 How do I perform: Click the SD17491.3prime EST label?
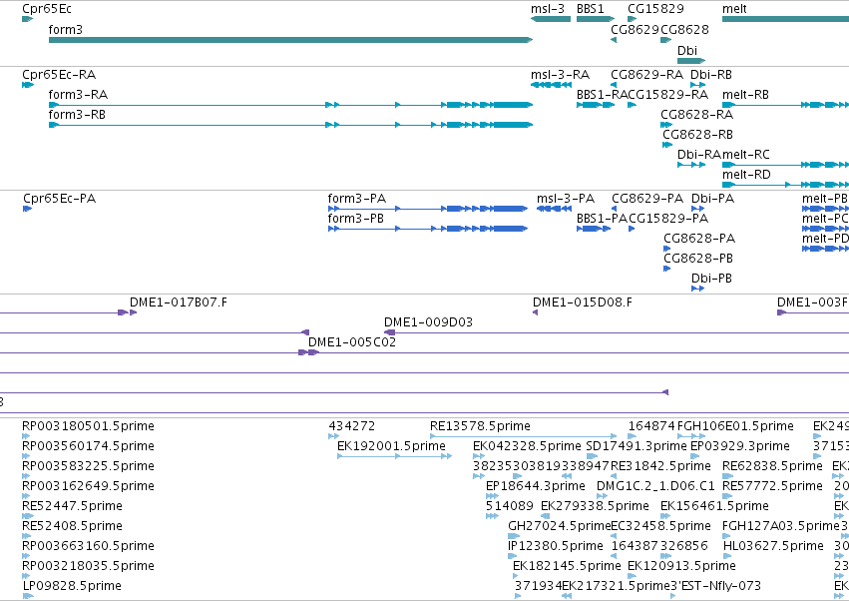point(637,446)
